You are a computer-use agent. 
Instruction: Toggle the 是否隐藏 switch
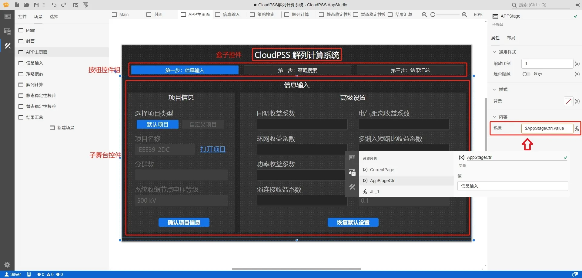526,74
